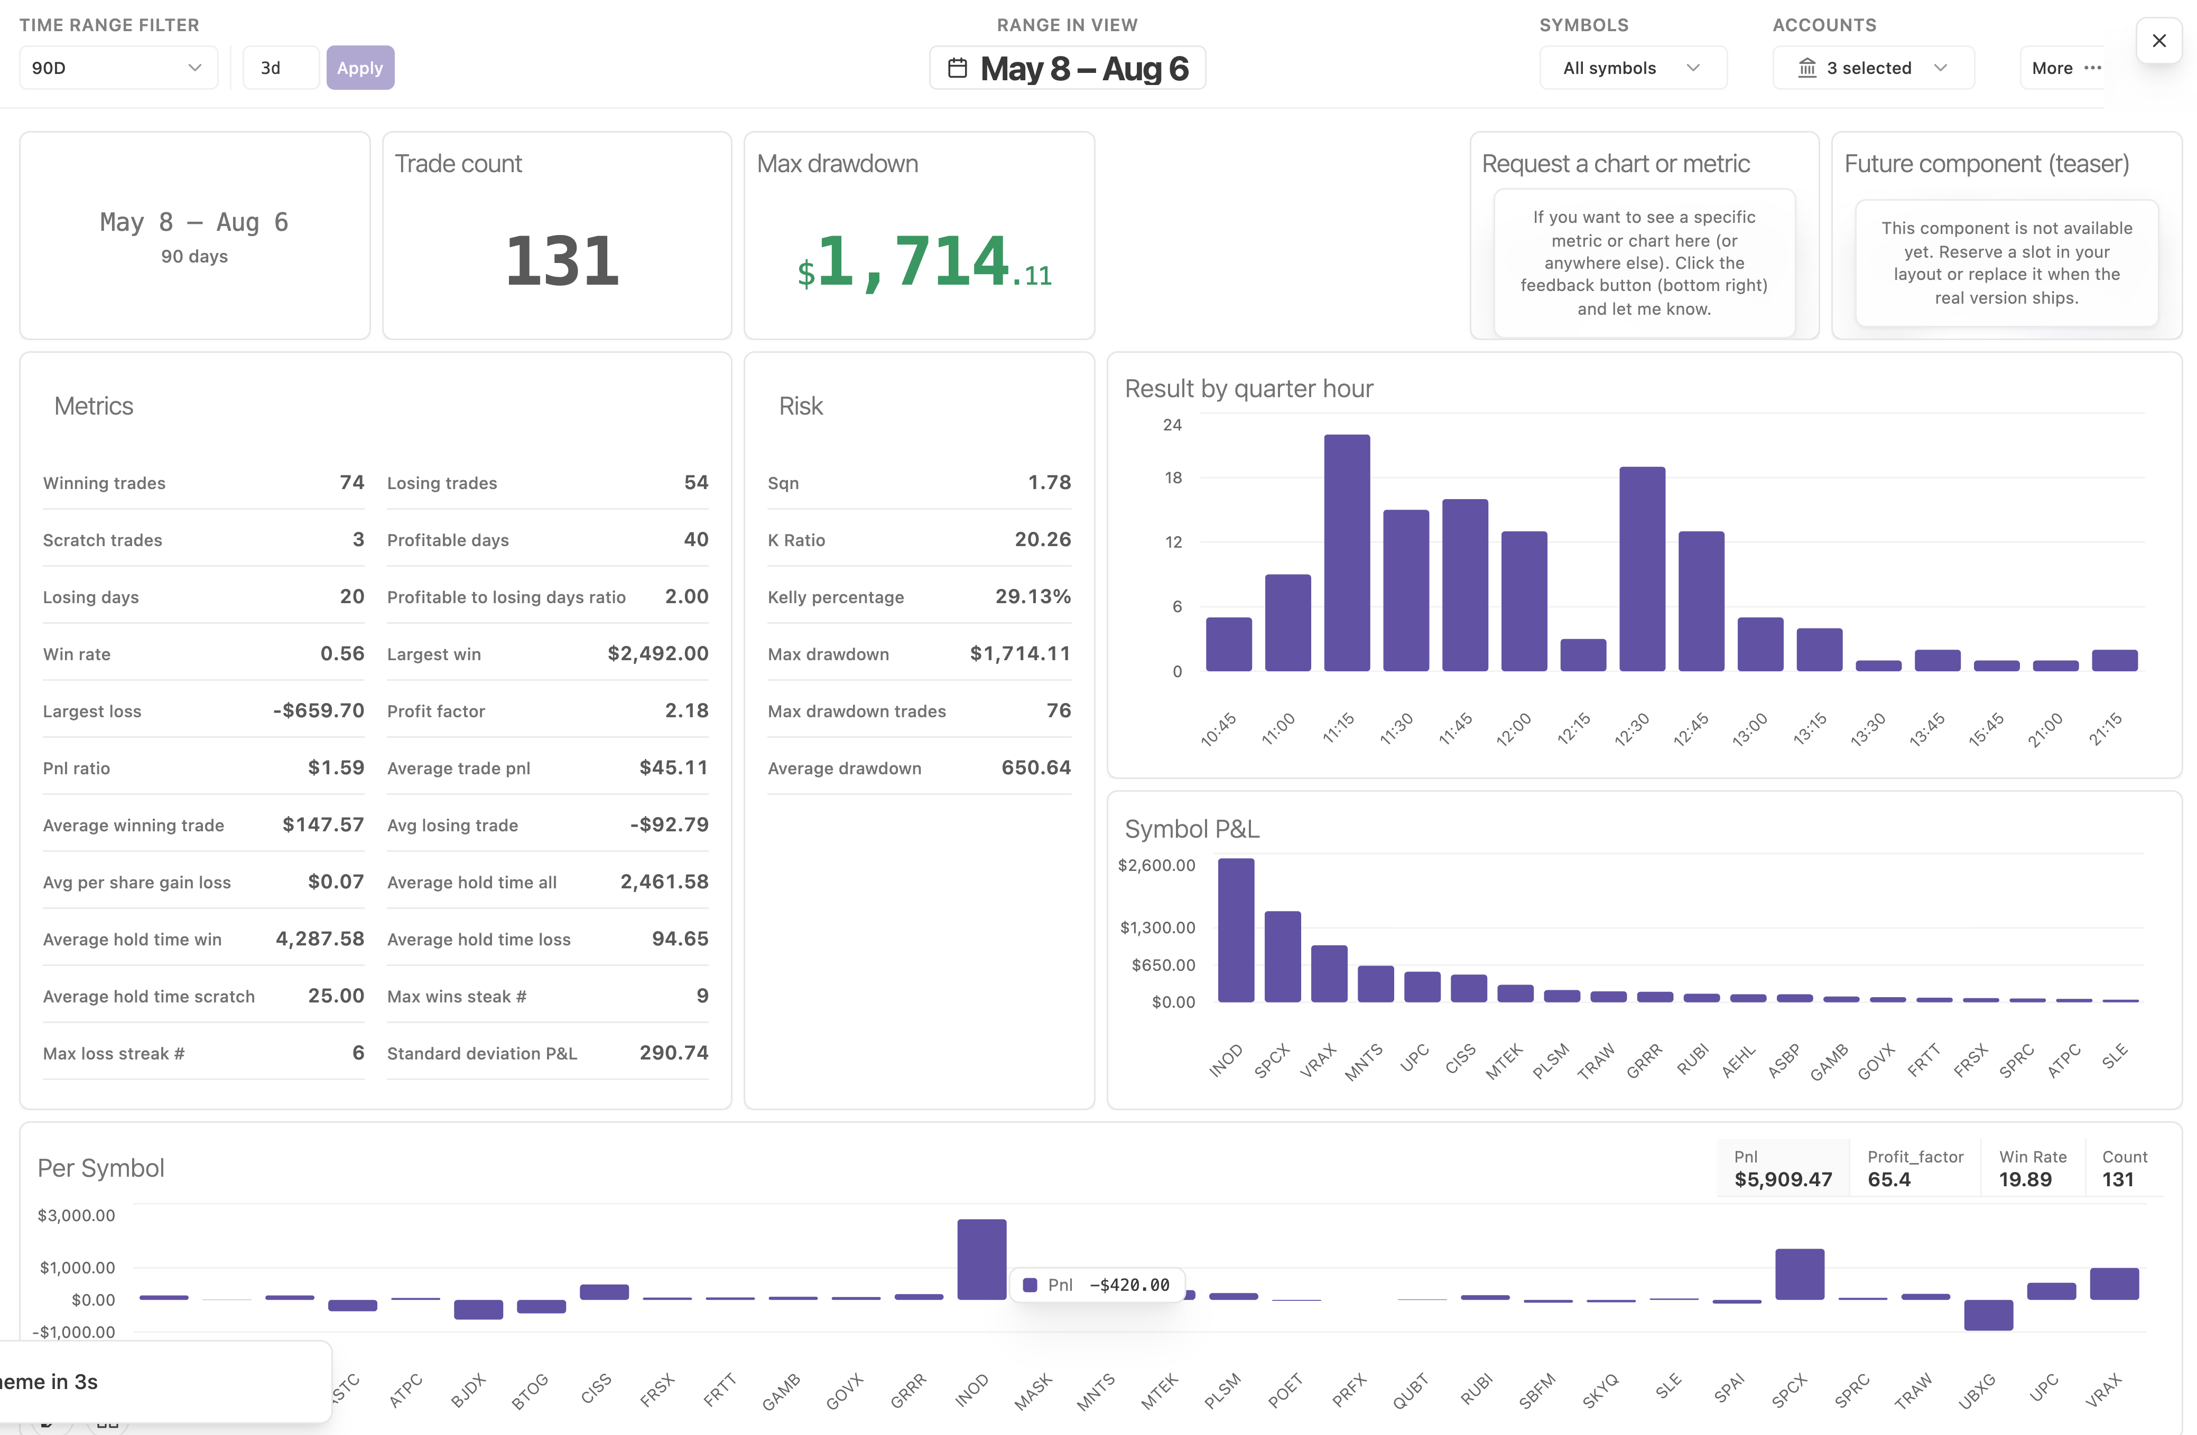Screen dimensions: 2197x1435
Task: Click the Largest win value $2,492.00
Action: point(657,654)
